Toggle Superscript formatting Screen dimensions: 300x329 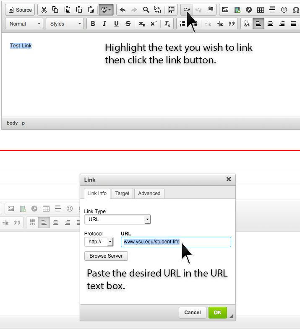[x=154, y=23]
